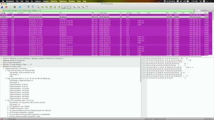Image resolution: width=214 pixels, height=120 pixels.
Task: Click the blue shark fin Start capture icon
Action: [2, 7]
